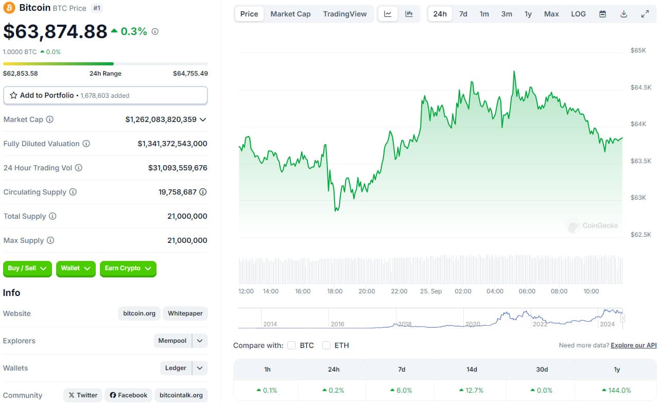Open the Wallet dropdown
The width and height of the screenshot is (659, 403).
click(x=76, y=268)
